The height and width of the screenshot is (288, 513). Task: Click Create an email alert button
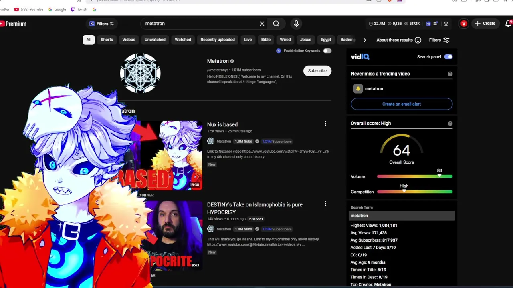pos(402,104)
